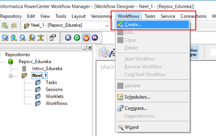Viewport: 216px width, 136px height.
Task: Click the Task Developer tool icon
Action: pyautogui.click(x=106, y=52)
